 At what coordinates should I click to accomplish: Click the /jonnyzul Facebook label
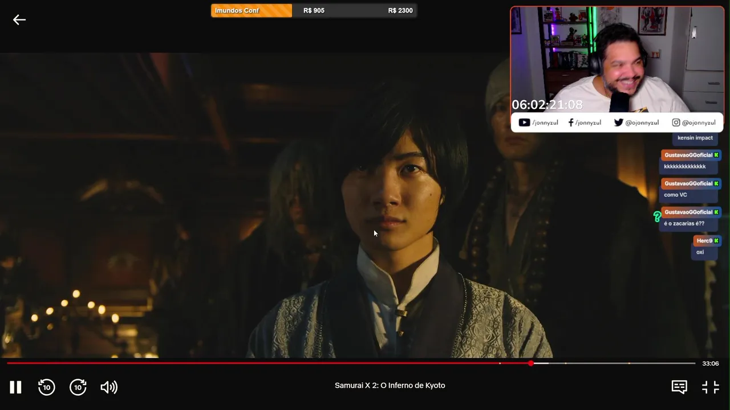pos(588,122)
